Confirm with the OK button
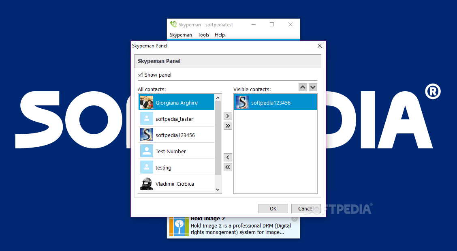Image resolution: width=457 pixels, height=251 pixels. coord(273,208)
